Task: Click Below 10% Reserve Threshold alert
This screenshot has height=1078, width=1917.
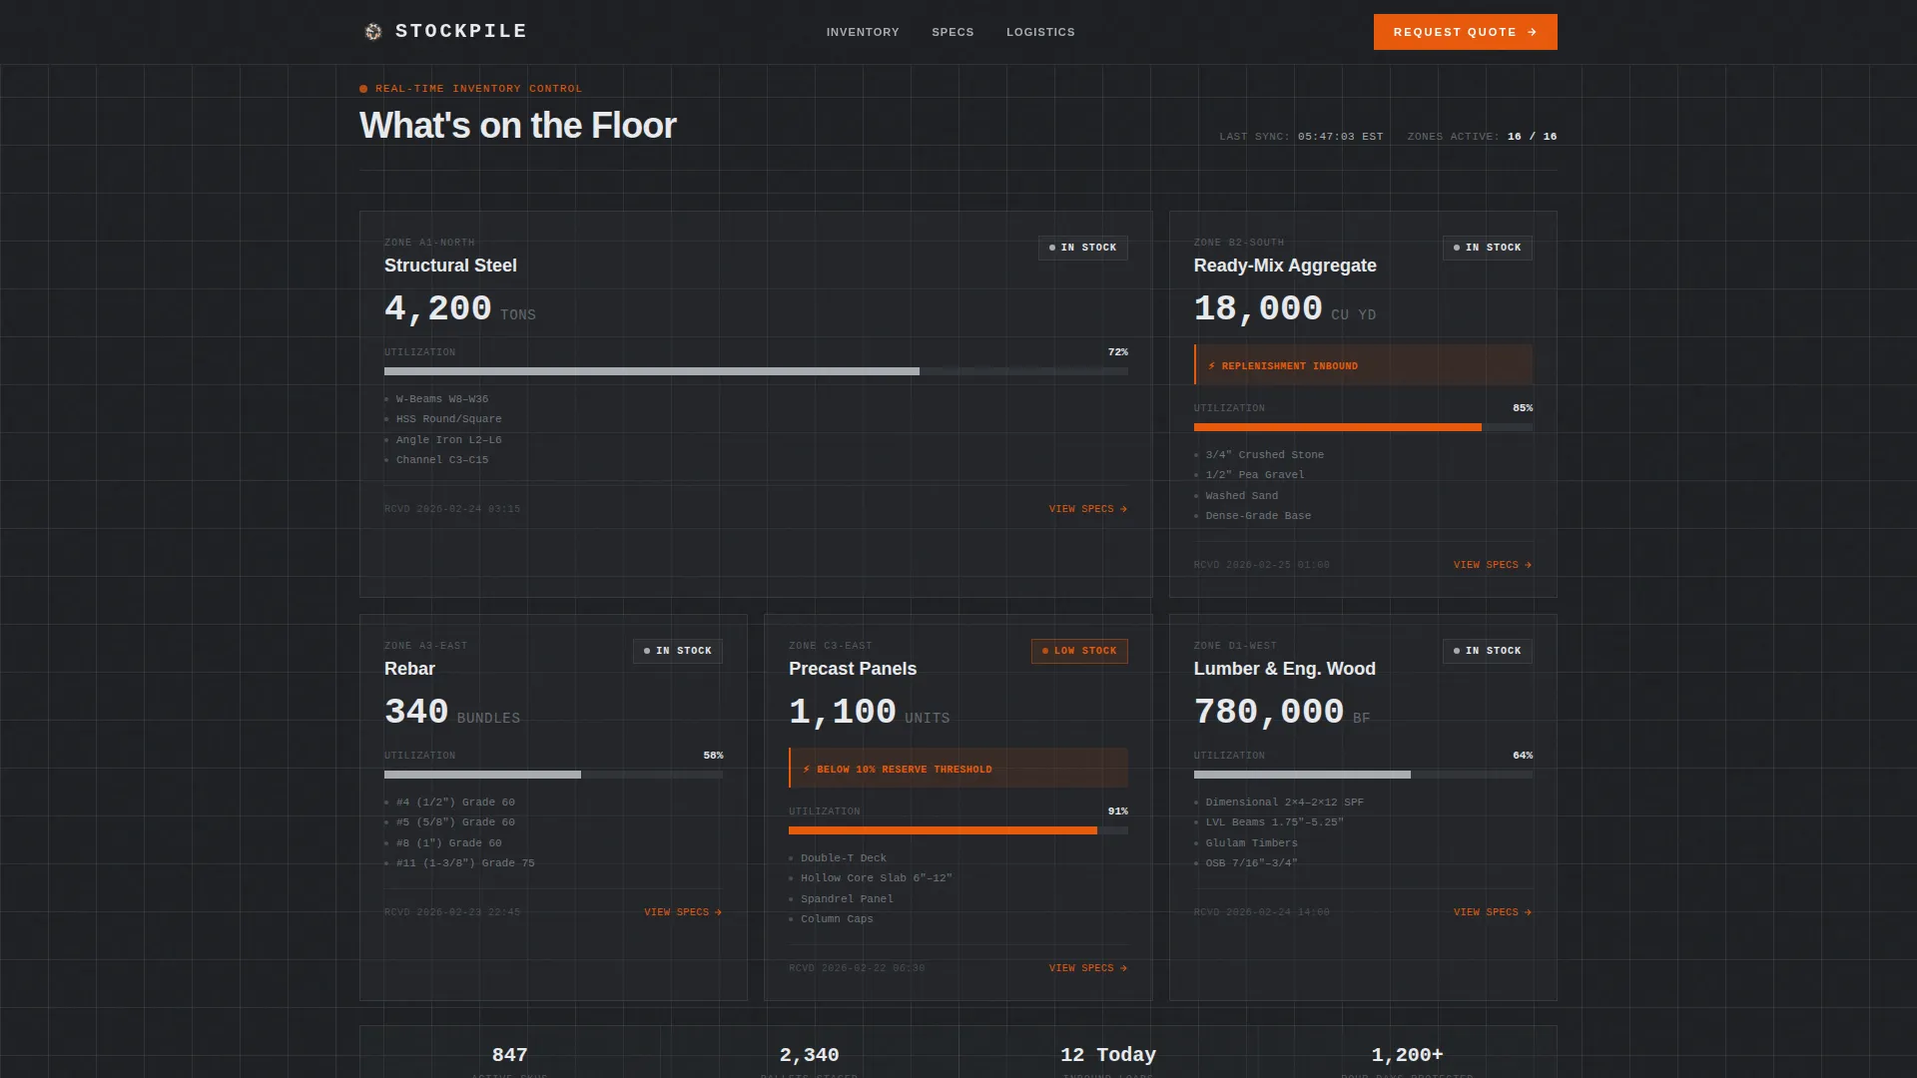Action: (958, 769)
